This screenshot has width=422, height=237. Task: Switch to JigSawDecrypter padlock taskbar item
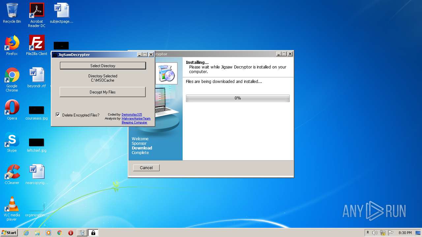point(93,233)
